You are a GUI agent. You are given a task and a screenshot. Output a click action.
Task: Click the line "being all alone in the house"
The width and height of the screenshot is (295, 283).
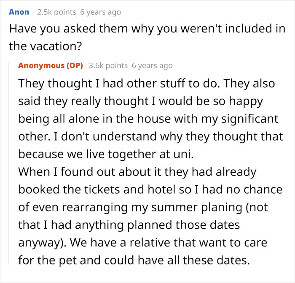point(148,119)
